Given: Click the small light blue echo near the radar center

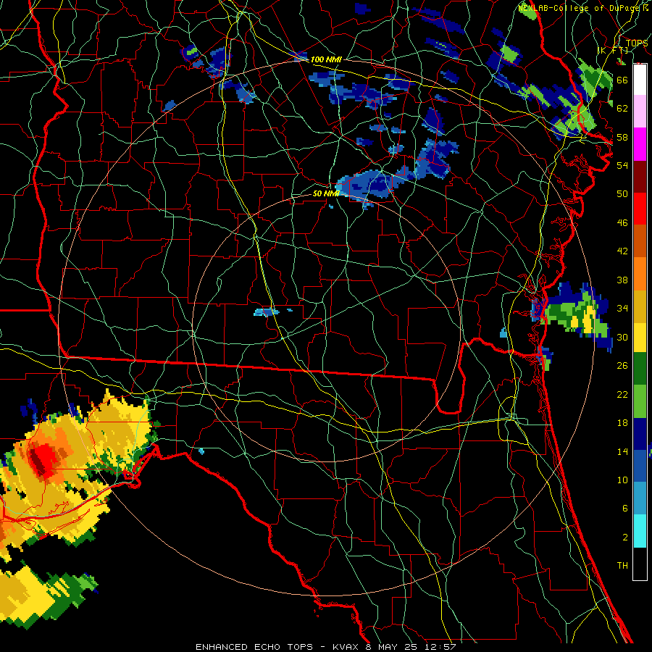Looking at the screenshot, I should click(x=266, y=312).
